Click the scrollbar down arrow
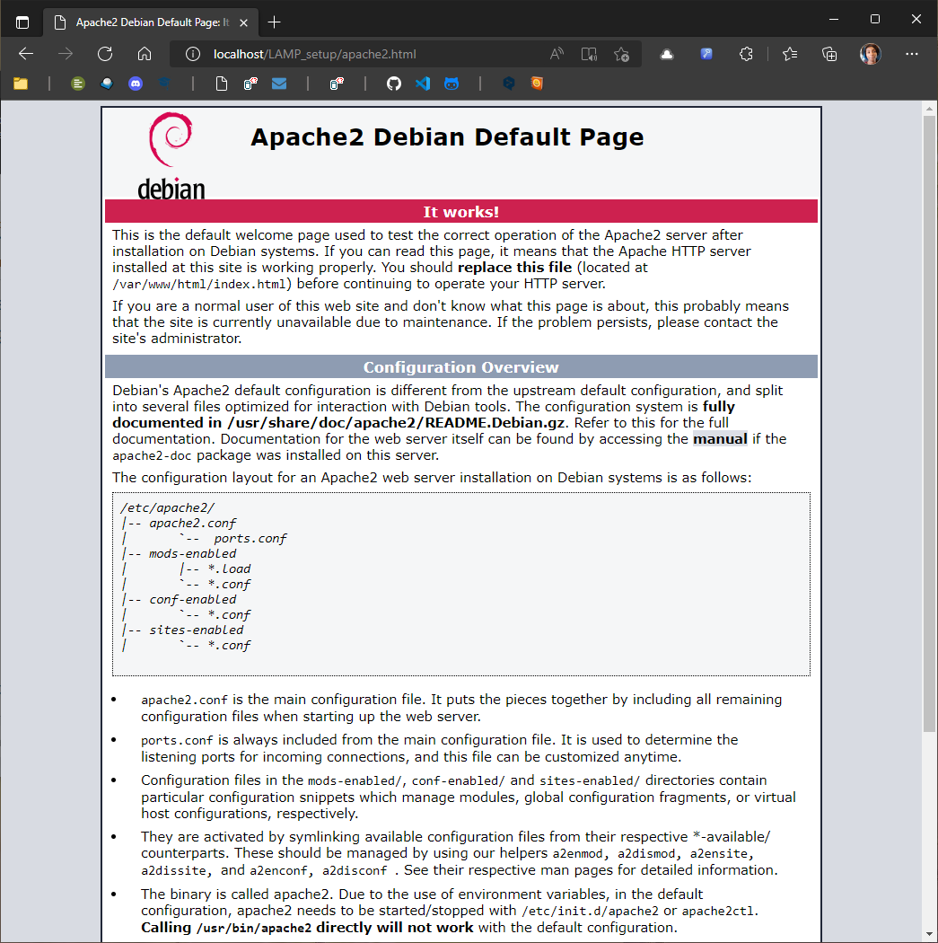Image resolution: width=938 pixels, height=943 pixels. [x=930, y=933]
